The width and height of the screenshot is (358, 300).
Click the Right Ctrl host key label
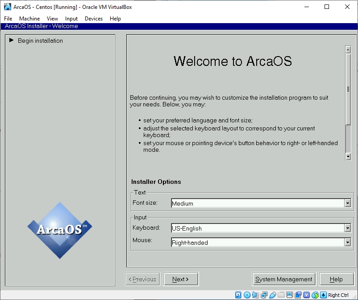(338, 295)
